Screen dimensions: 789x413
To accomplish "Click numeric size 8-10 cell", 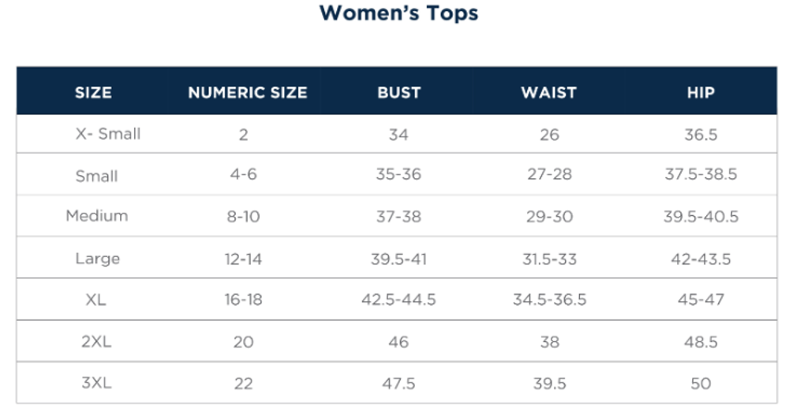I will (243, 217).
